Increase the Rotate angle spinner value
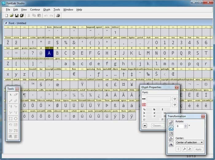 [186, 125]
